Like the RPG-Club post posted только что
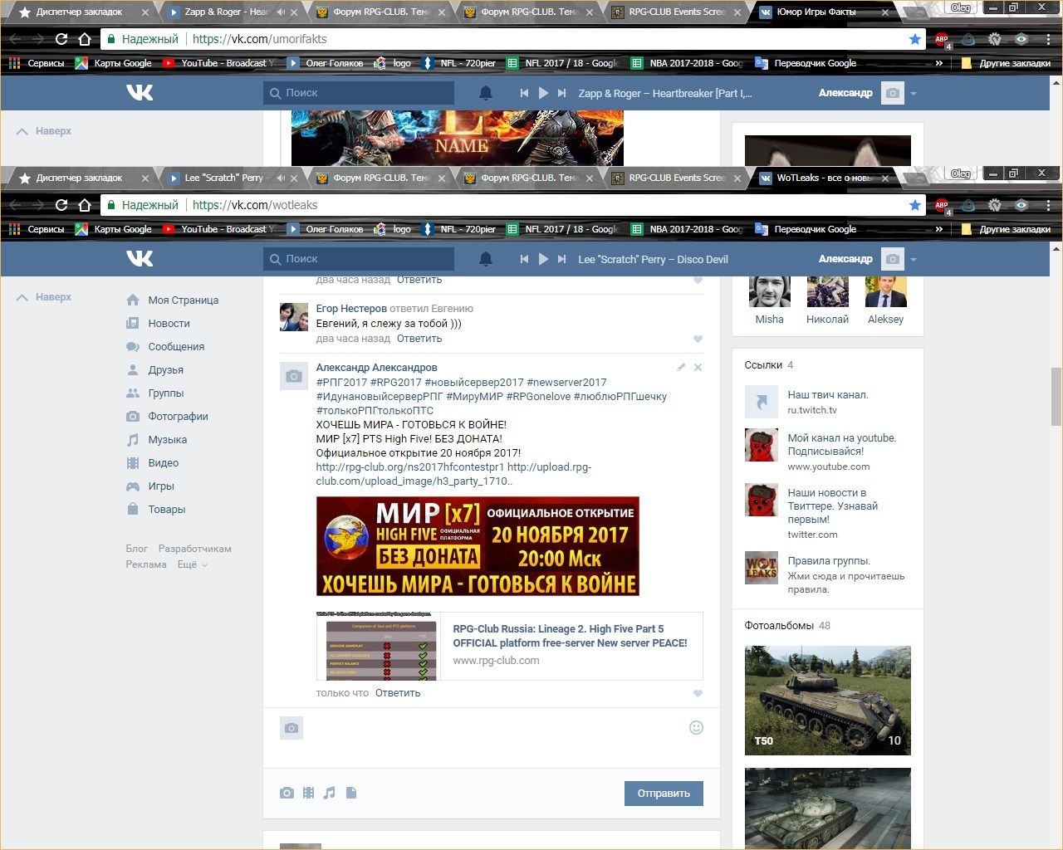This screenshot has height=850, width=1063. tap(698, 693)
